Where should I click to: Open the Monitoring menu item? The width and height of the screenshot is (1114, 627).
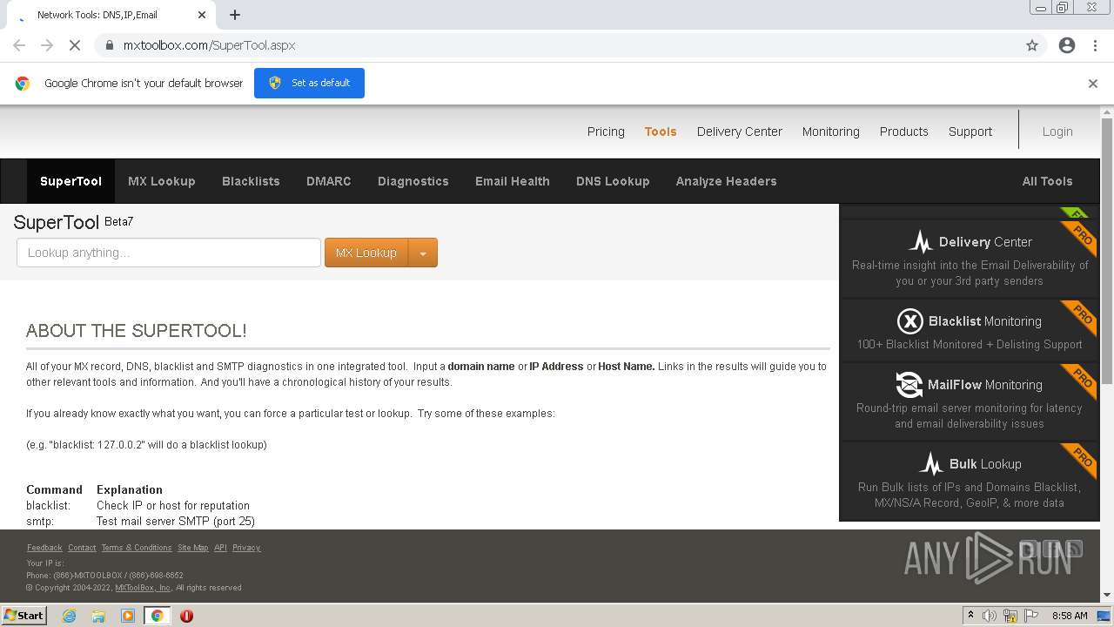[x=831, y=131]
